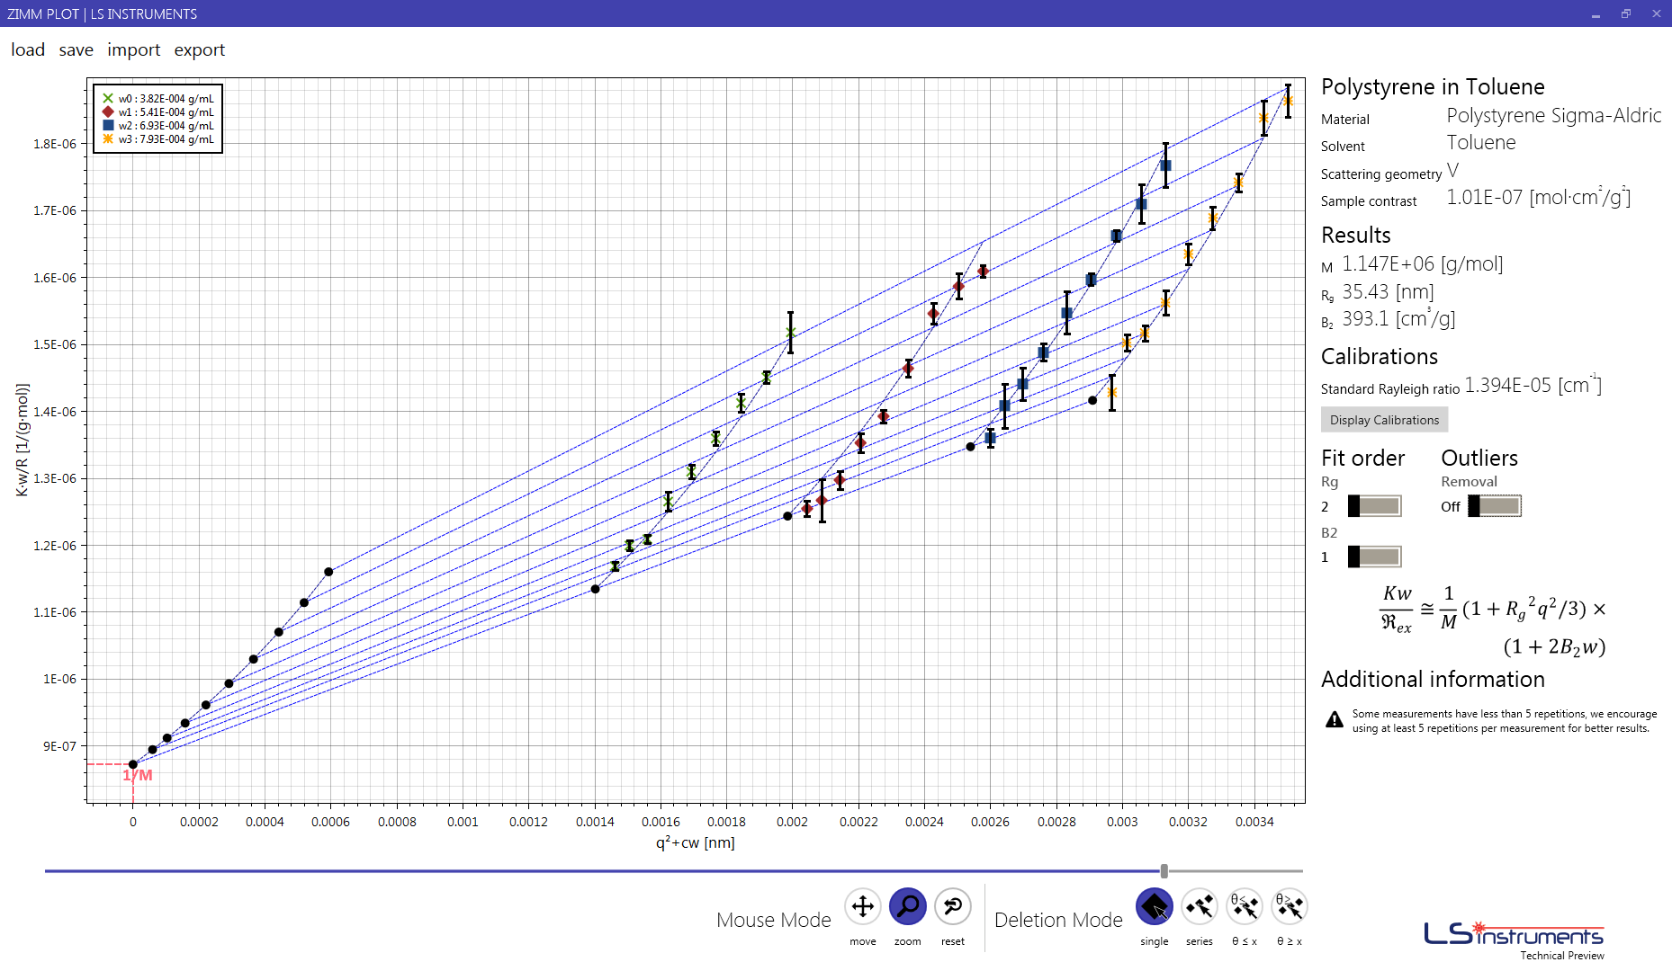Select single point deletion mode
1672x971 pixels.
pos(1154,906)
